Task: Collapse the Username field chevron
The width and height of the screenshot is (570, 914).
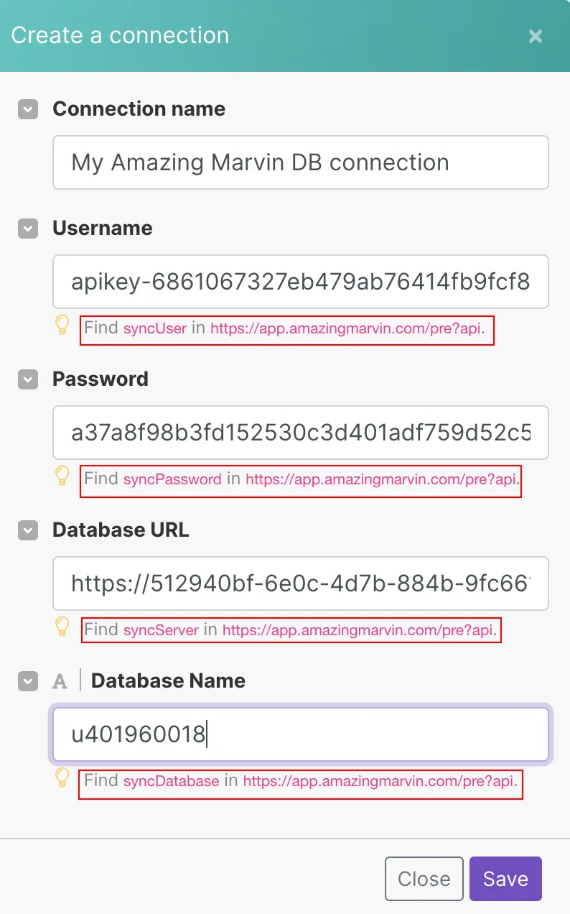Action: pyautogui.click(x=28, y=228)
